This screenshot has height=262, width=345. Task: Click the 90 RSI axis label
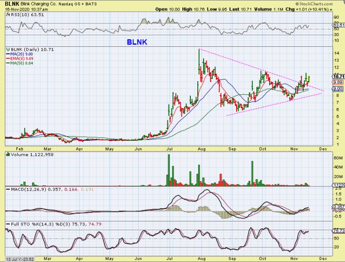click(336, 17)
